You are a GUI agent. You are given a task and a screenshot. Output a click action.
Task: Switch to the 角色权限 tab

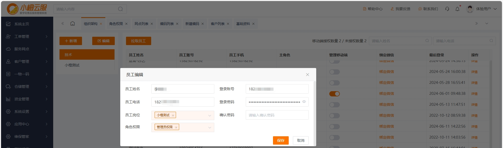(x=116, y=24)
